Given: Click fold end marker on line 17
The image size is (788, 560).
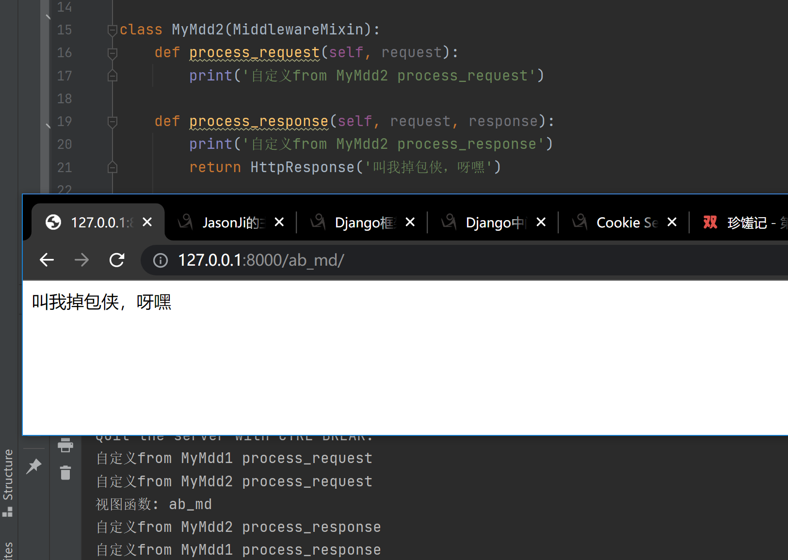Looking at the screenshot, I should coord(113,76).
